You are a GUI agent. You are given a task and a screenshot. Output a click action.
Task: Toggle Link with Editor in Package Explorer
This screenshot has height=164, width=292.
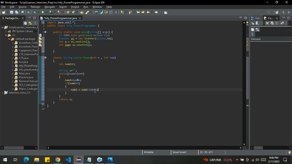pyautogui.click(x=30, y=23)
